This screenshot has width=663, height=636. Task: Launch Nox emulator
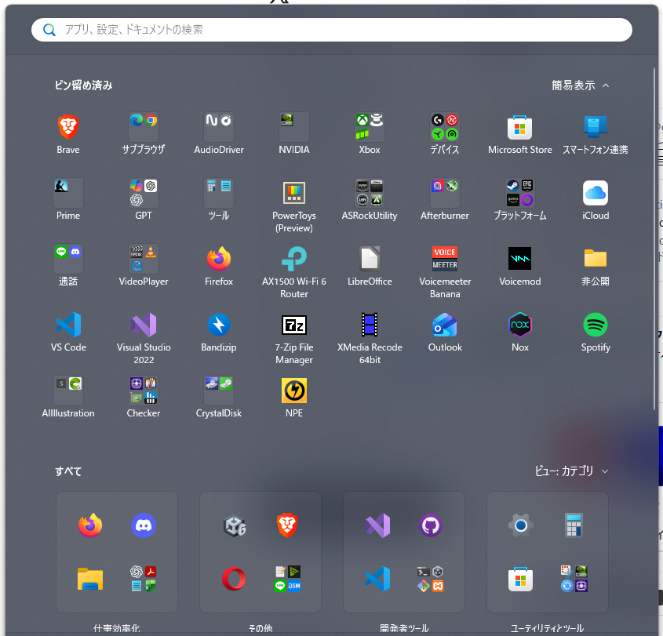coord(519,325)
